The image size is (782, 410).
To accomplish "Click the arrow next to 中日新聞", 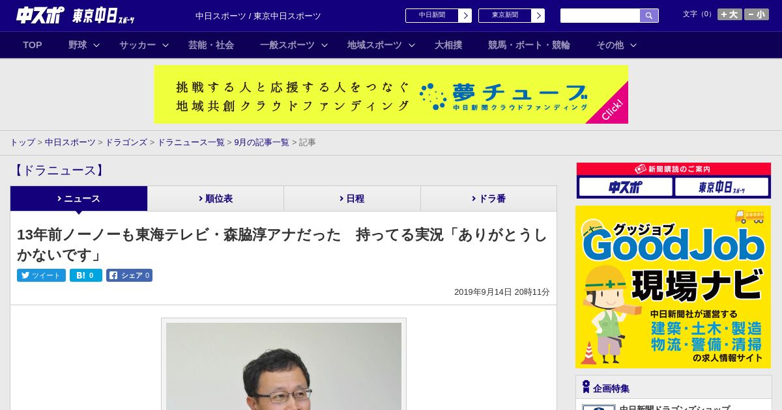I will [x=465, y=15].
